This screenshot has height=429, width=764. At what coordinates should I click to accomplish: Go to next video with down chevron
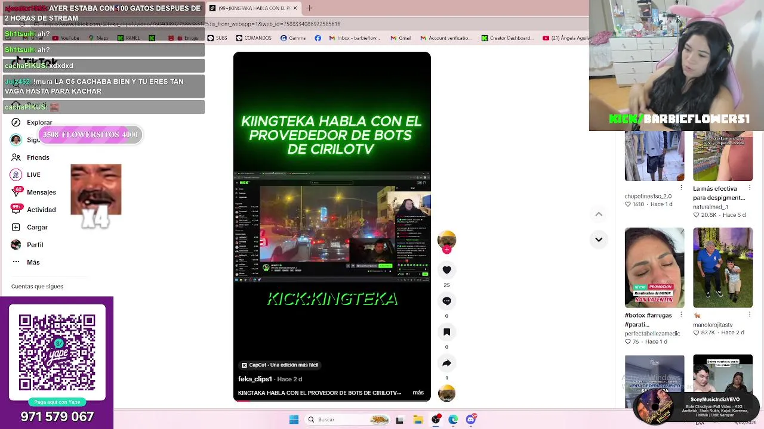click(599, 240)
